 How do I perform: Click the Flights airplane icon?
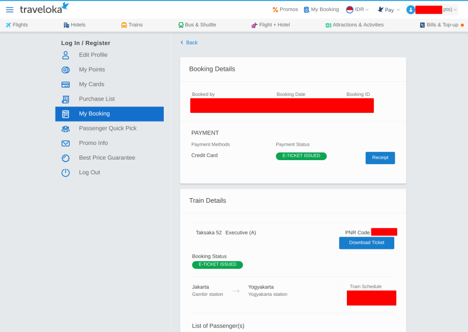coord(8,25)
